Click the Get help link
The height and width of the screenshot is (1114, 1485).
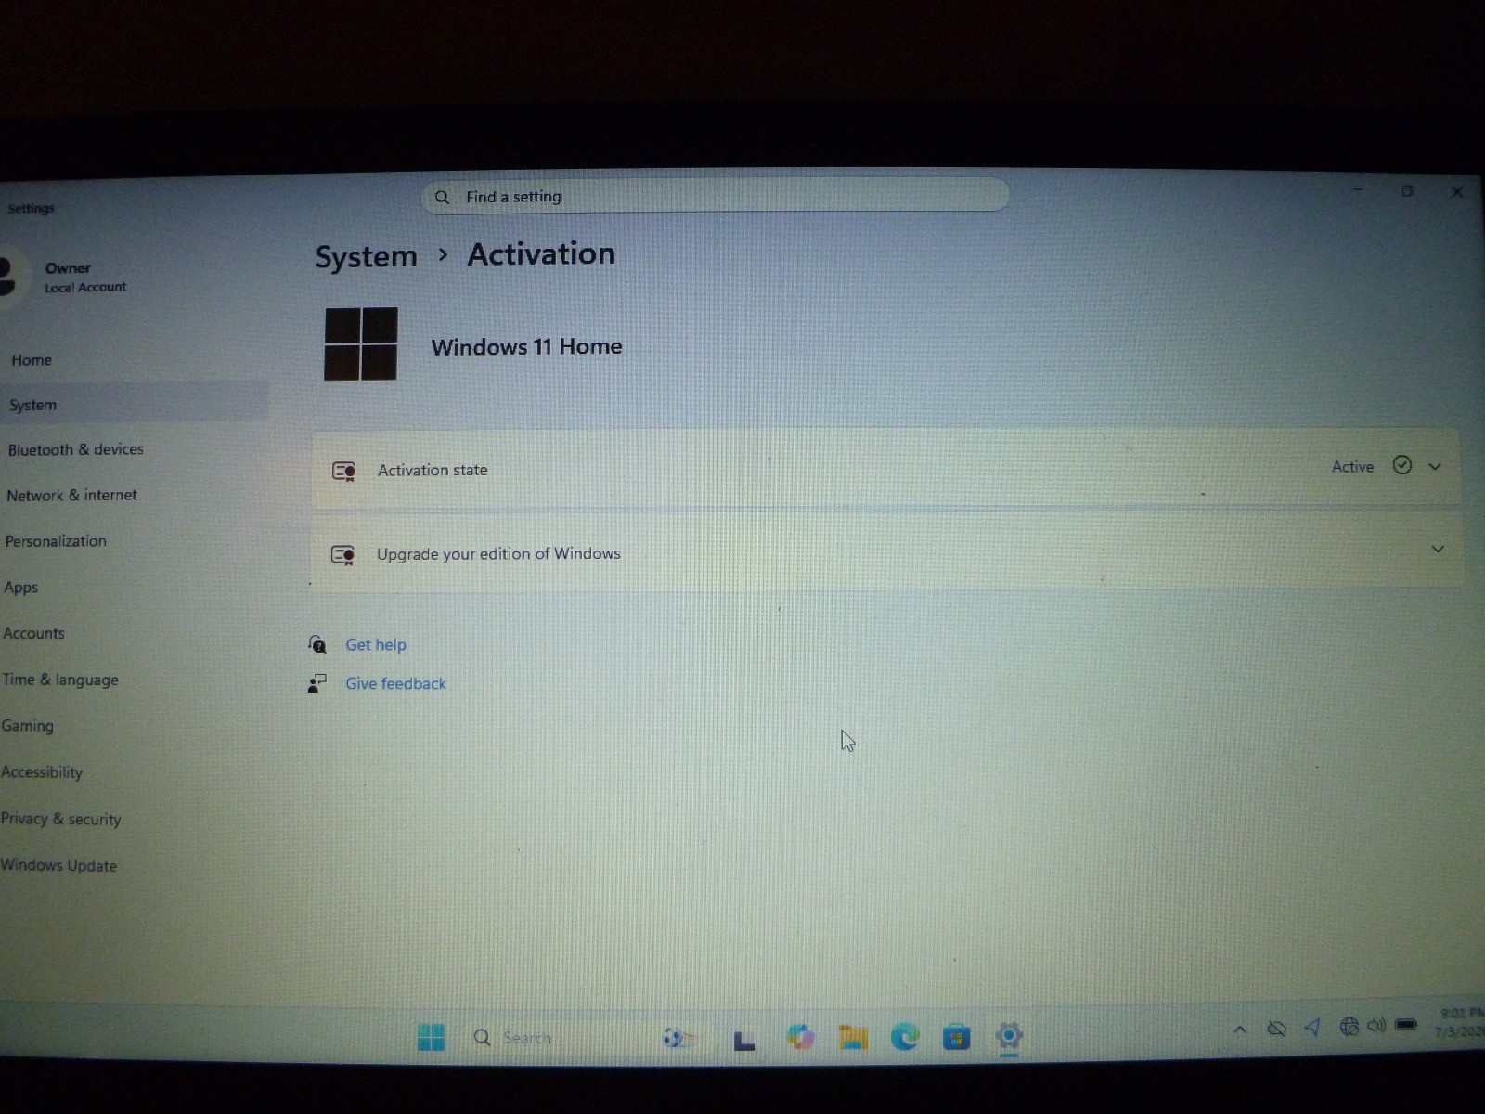click(376, 644)
